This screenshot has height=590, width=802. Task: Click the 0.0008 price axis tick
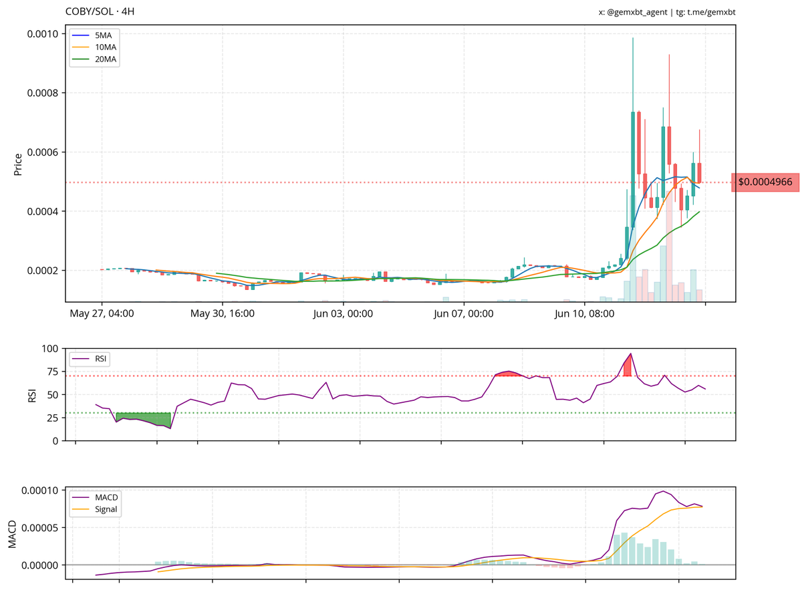pyautogui.click(x=43, y=93)
